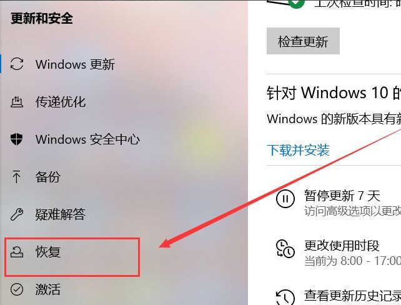Image resolution: width=401 pixels, height=305 pixels.
Task: Go to the 备份 section
Action: click(124, 177)
